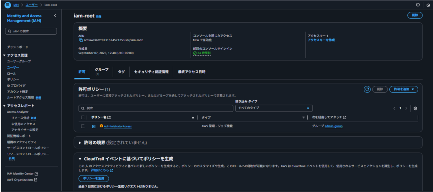Copy the iam-root ARN
The width and height of the screenshot is (433, 192).
point(81,40)
